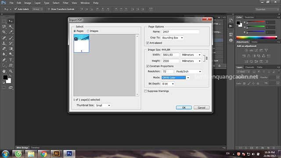
Task: Switch to the Styles tab
Action: tap(254, 42)
